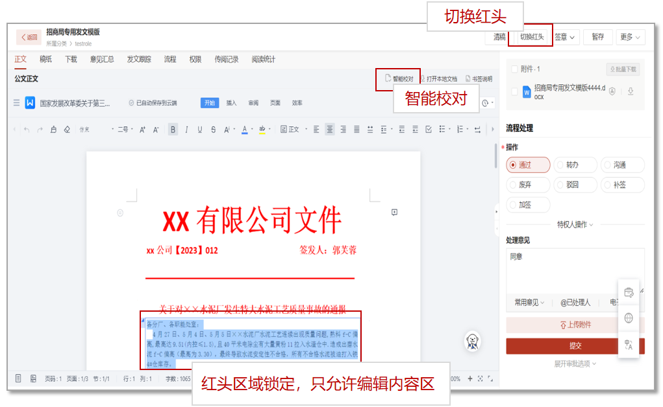Select the 补签 radio option
Screen dimensions: 663x407
(x=623, y=185)
